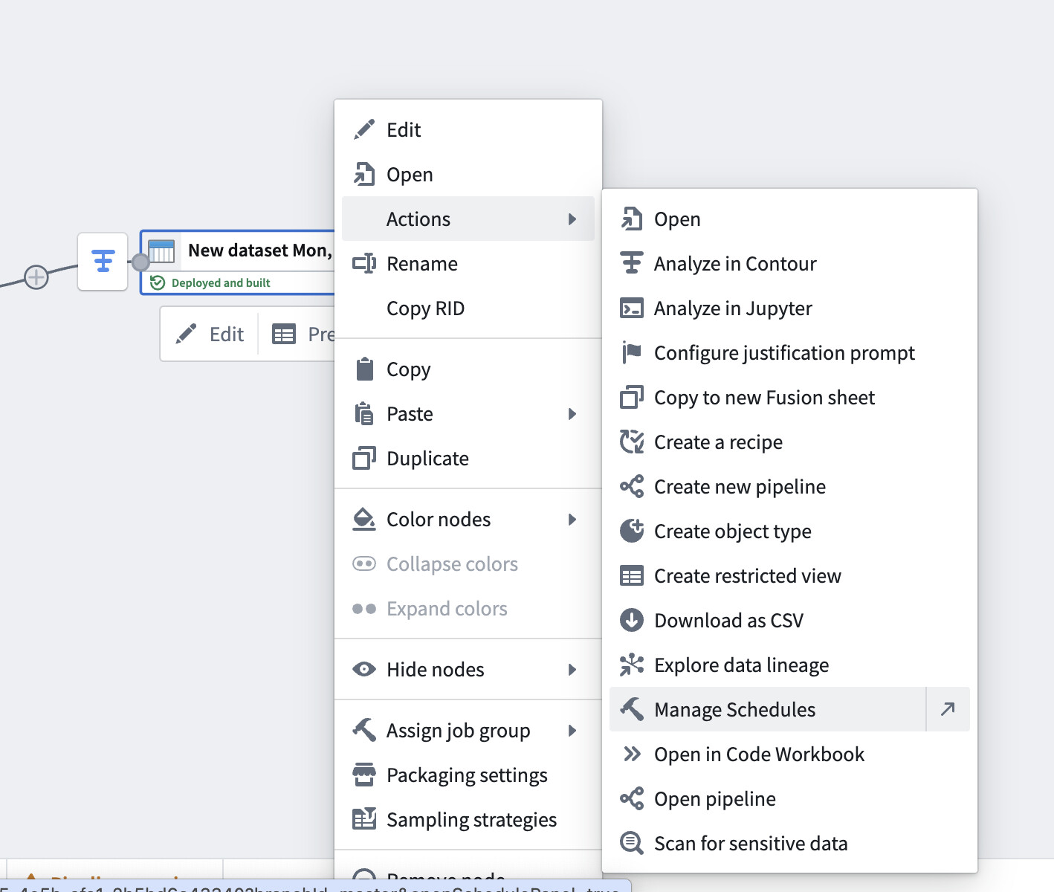Click the Download as CSV icon
This screenshot has width=1054, height=892.
tap(632, 620)
